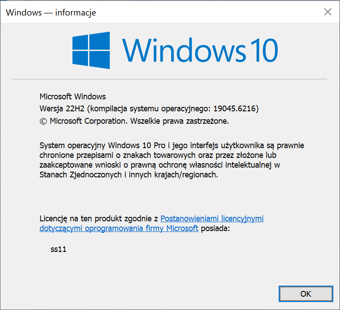
Task: Click the licensee name "ss11"
Action: coord(58,249)
